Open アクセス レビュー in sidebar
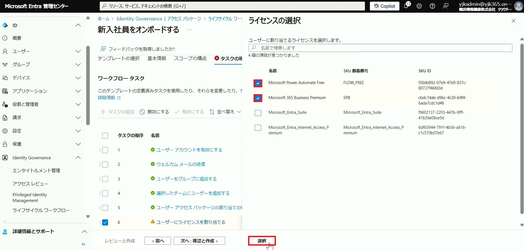 tap(30, 184)
